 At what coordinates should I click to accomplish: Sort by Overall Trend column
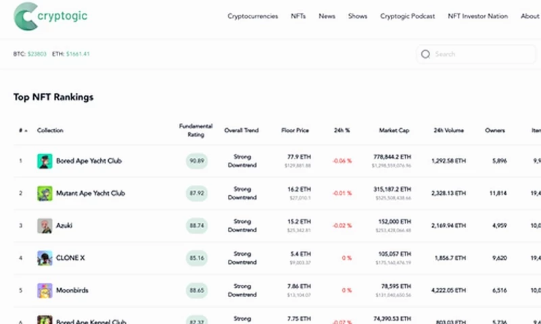click(241, 130)
